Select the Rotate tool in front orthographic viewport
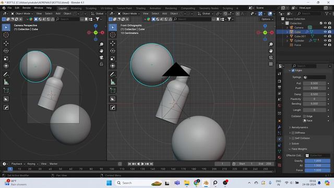 113,51
